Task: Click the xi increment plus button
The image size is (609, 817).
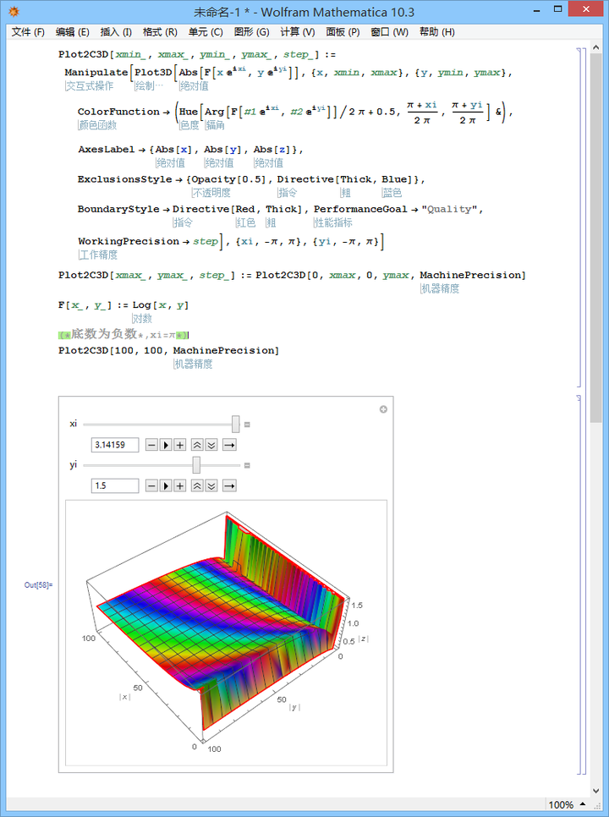Action: coord(179,445)
